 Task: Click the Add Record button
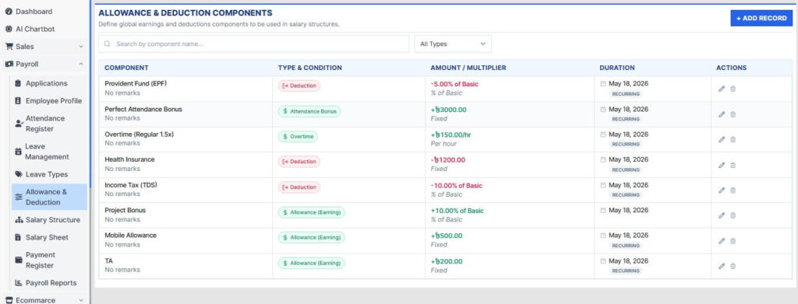pos(761,18)
